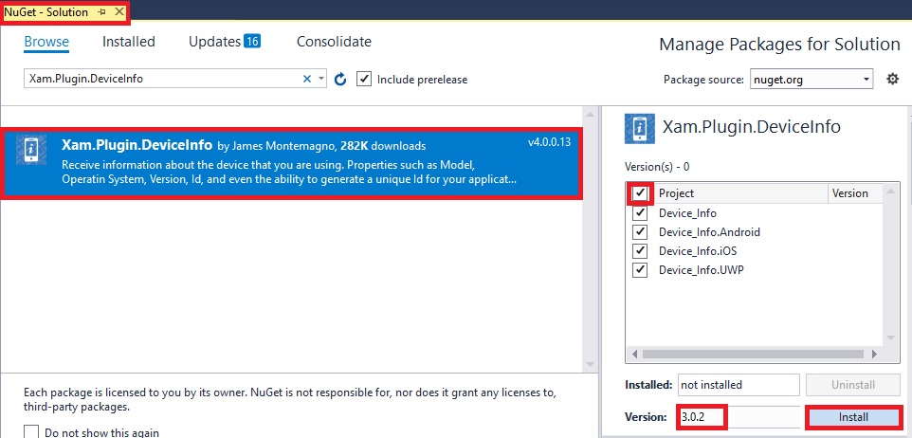This screenshot has height=438, width=912.
Task: Open the Consolidate tab
Action: click(x=334, y=42)
